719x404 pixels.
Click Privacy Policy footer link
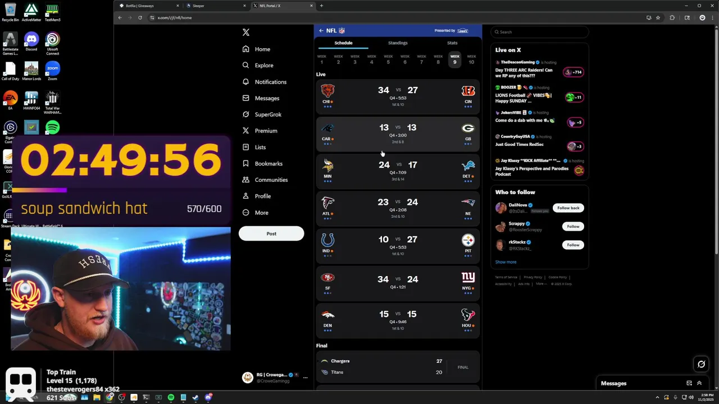click(533, 277)
